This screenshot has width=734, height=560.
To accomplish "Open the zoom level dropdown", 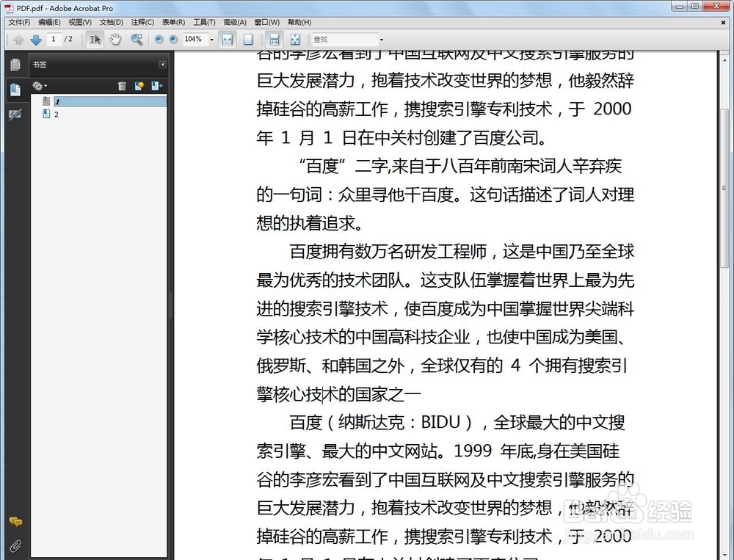I will click(x=211, y=40).
